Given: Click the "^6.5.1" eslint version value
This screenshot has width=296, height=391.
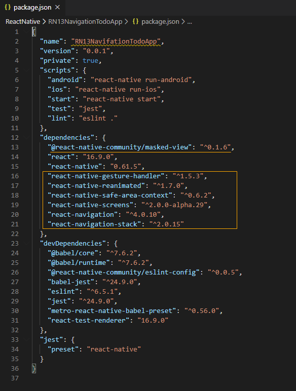Looking at the screenshot, I should (102, 292).
